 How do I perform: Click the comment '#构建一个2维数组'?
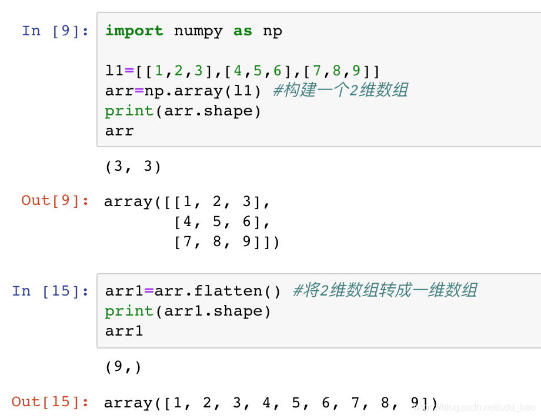(340, 91)
